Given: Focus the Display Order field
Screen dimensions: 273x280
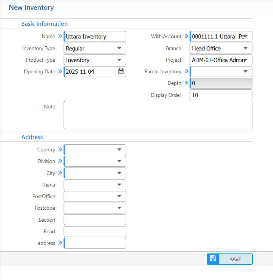Looking at the screenshot, I should click(221, 95).
